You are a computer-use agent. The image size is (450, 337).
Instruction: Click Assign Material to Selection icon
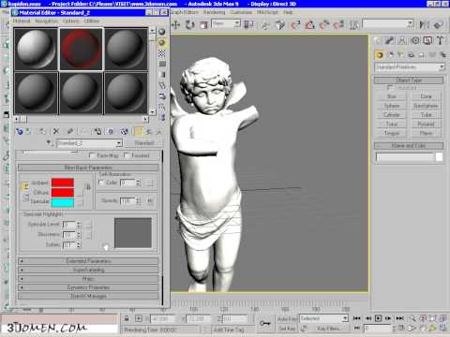point(41,131)
